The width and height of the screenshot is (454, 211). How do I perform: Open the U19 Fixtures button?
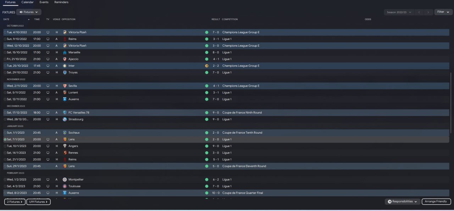[38, 202]
